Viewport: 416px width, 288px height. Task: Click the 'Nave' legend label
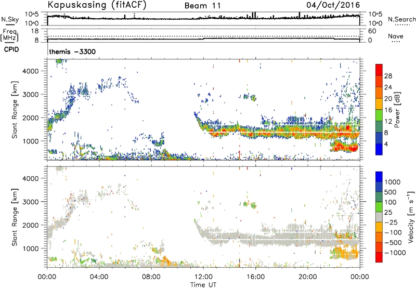(396, 36)
